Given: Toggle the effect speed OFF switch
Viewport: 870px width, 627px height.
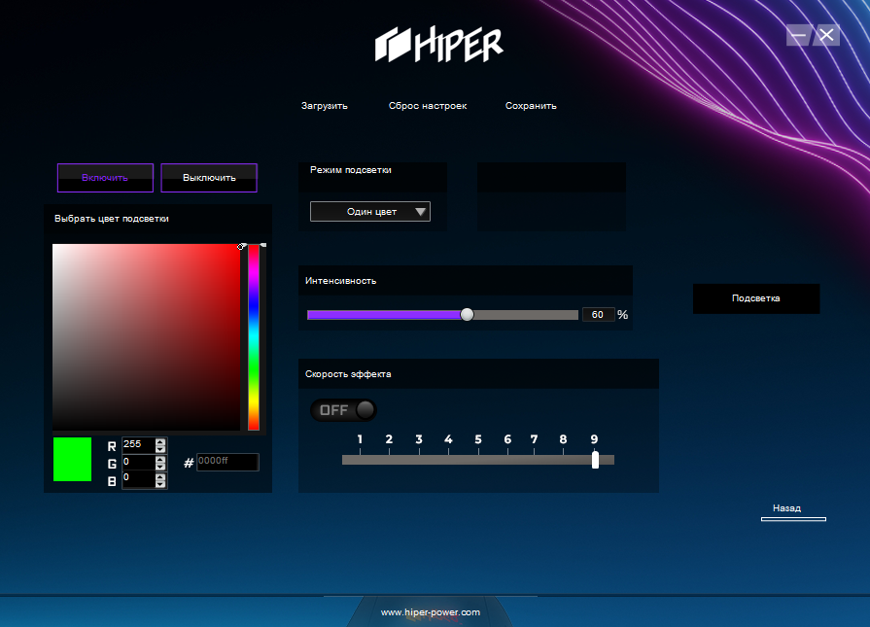Looking at the screenshot, I should click(343, 410).
